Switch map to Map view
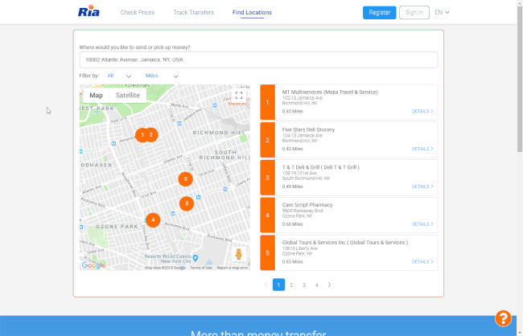The height and width of the screenshot is (336, 523). 96,96
